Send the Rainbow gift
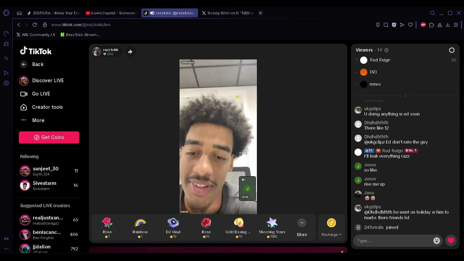Viewport: 464px width, 261px height. coord(140,228)
